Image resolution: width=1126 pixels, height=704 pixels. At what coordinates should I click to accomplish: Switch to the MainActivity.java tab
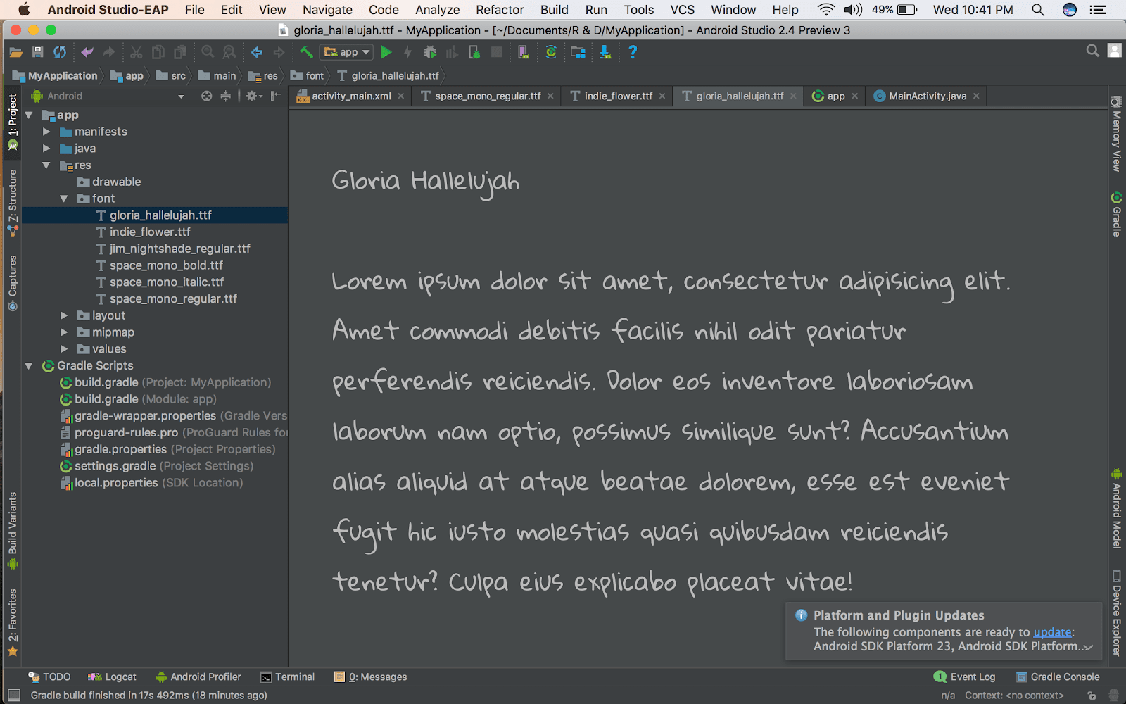tap(927, 96)
